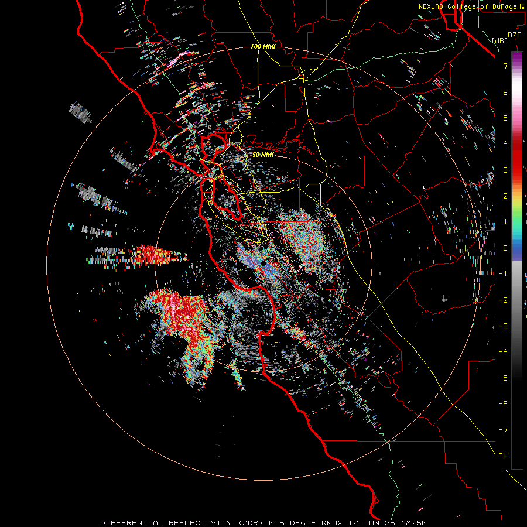Click the "-6" value on the ZDR scale

(503, 404)
